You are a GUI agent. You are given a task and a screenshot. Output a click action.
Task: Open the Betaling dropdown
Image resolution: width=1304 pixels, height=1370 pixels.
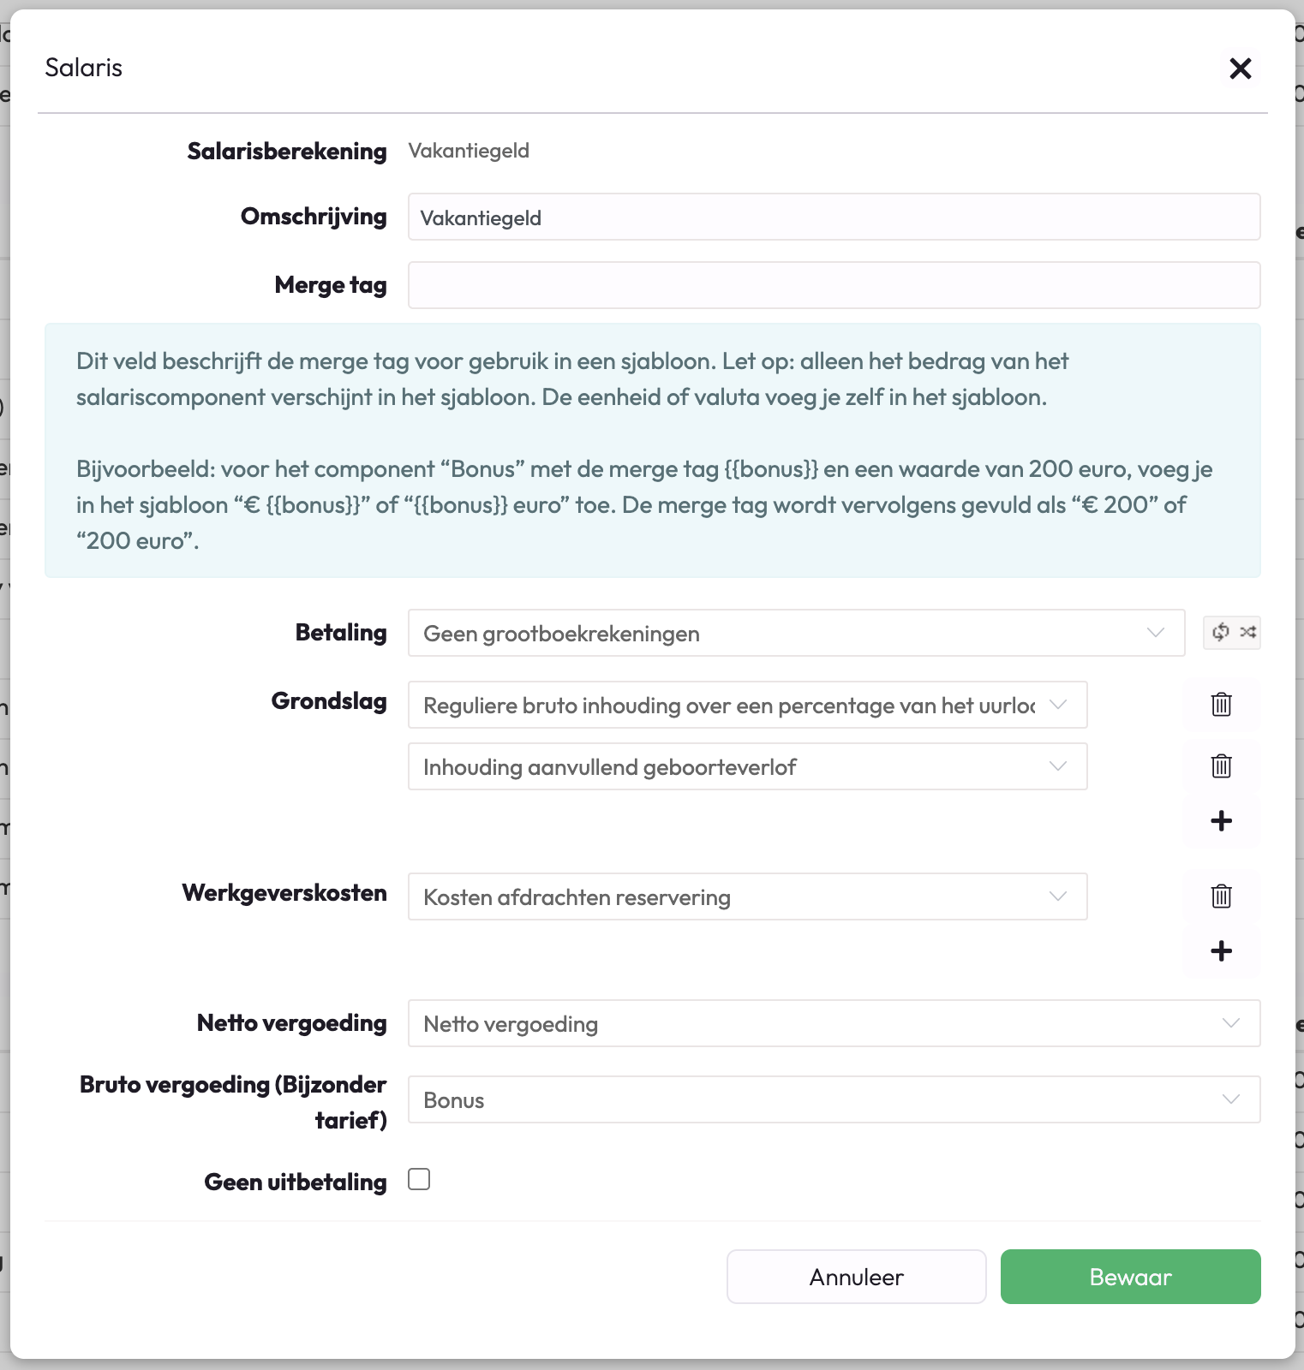point(796,634)
